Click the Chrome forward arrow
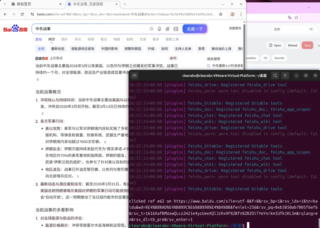 point(14,14)
